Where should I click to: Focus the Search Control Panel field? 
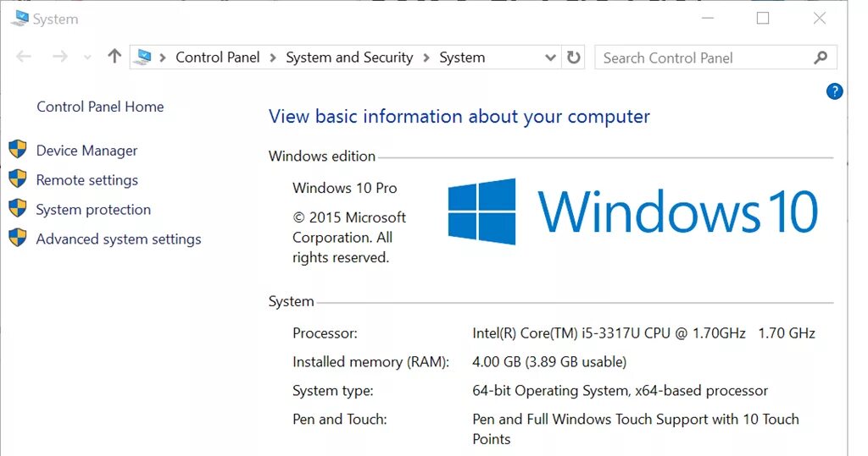click(702, 58)
